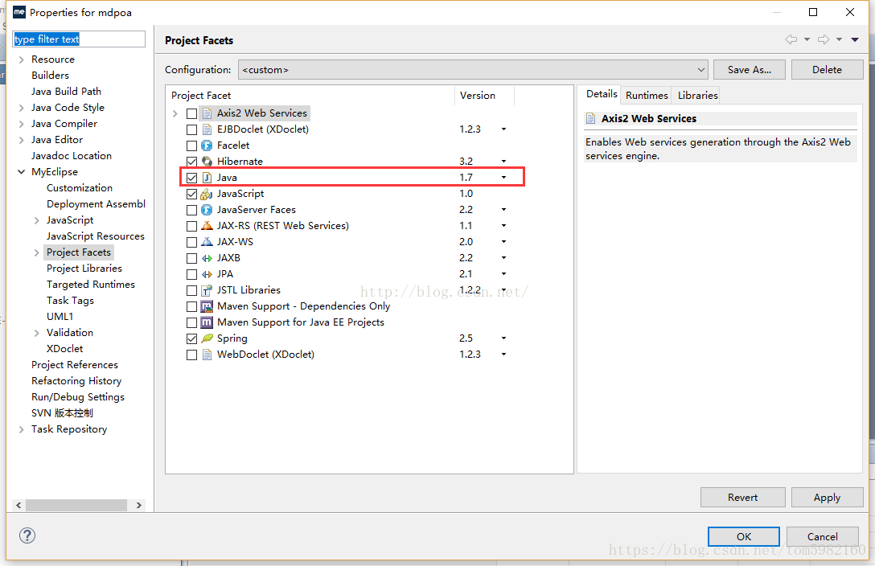
Task: Uncheck the Java facet checkbox
Action: 192,178
